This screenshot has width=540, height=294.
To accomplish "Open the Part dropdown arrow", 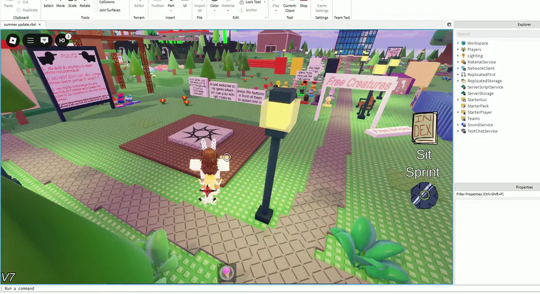I will 171,11.
